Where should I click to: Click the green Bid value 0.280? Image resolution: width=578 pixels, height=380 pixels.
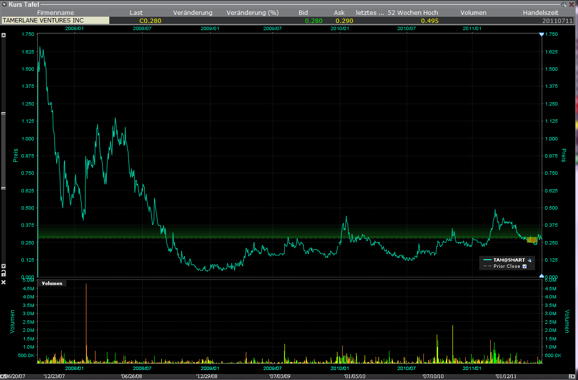click(x=313, y=21)
